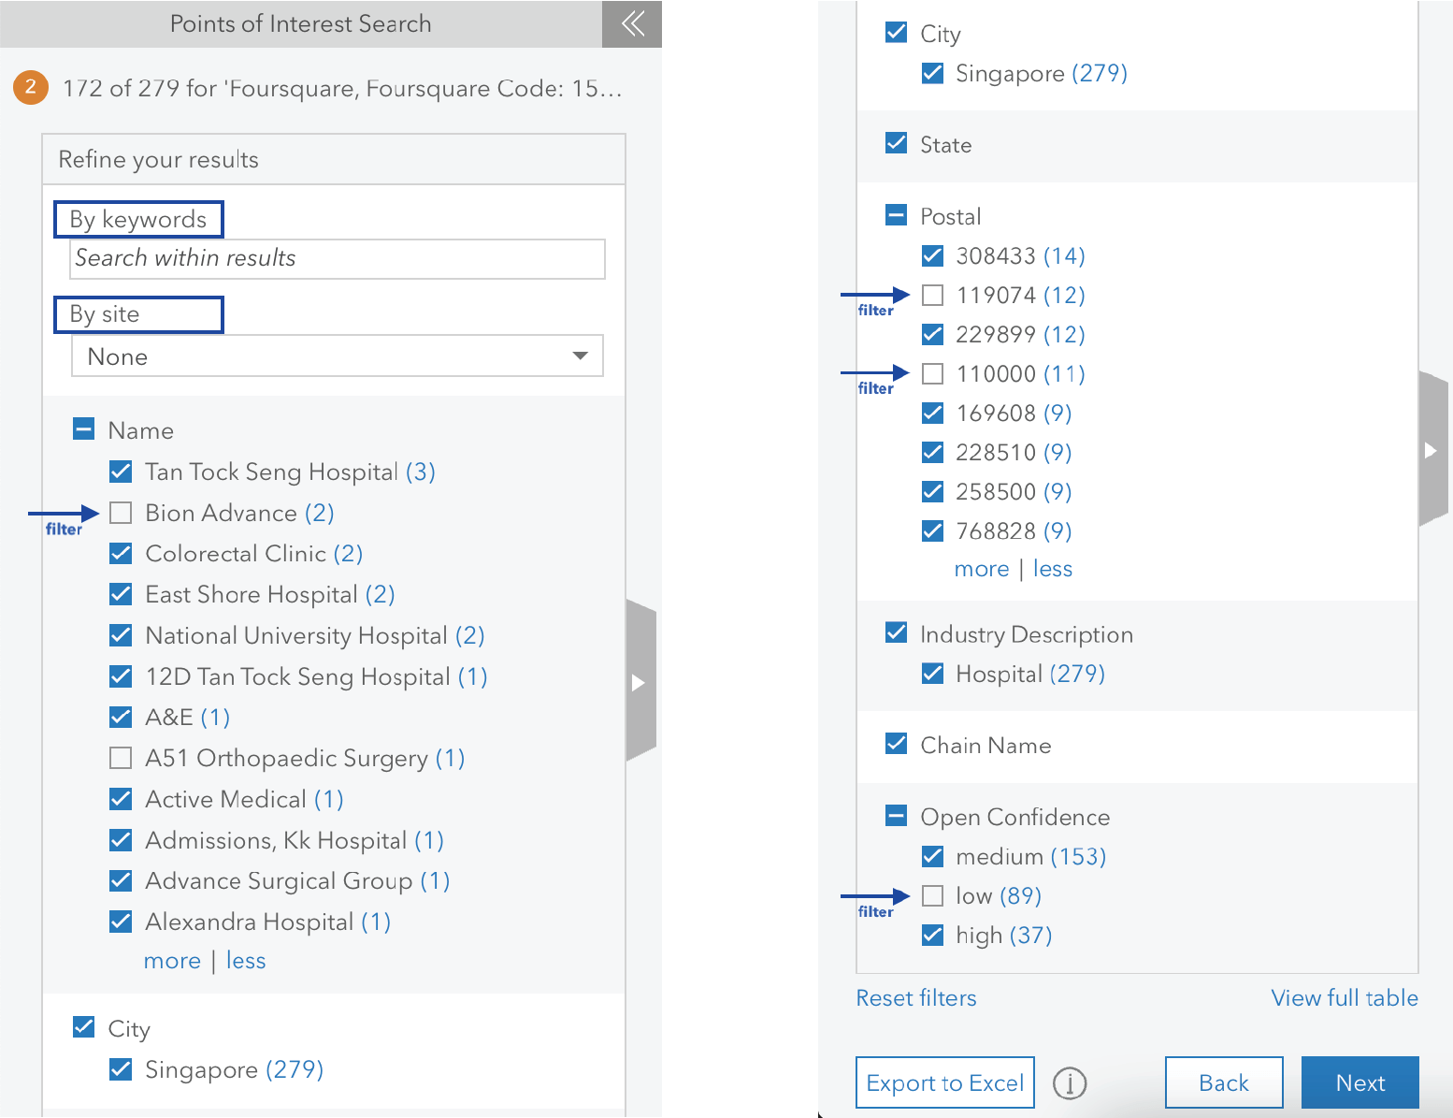Click Export to Excel

click(944, 1082)
